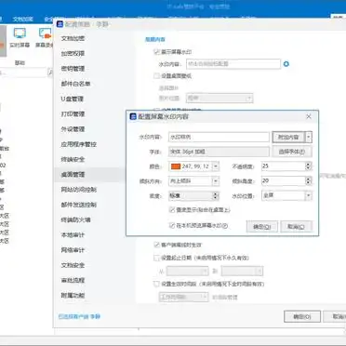Enable the 设置起止日期 checkbox

[157, 258]
